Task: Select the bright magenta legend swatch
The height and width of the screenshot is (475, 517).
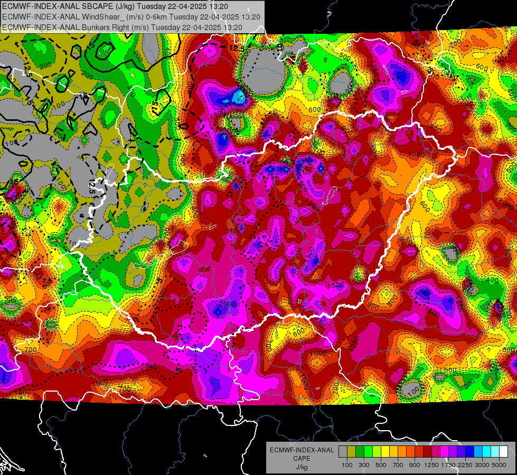Action: 445,451
